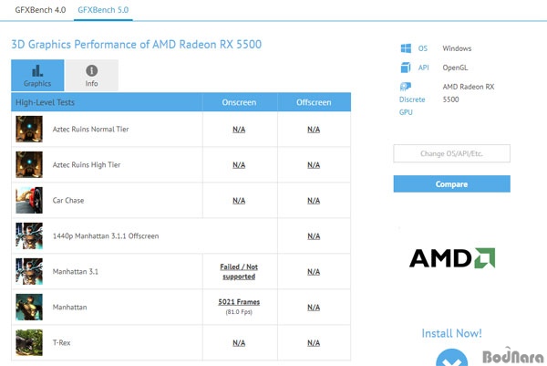Open Aztec Ruins Normal Tier thumbnail
This screenshot has height=366, width=547.
(29, 130)
